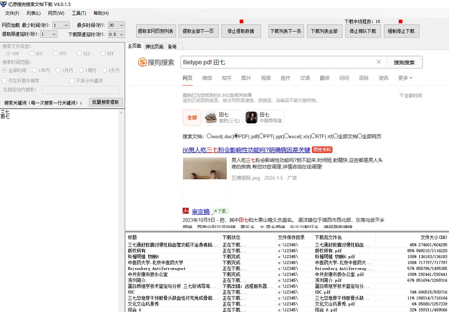Screen dimensions: 449x312
Task: Click 下载列表全部 button
Action: 324,31
